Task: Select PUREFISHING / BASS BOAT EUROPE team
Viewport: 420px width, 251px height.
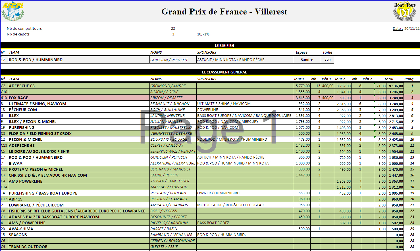Action: (x=79, y=193)
